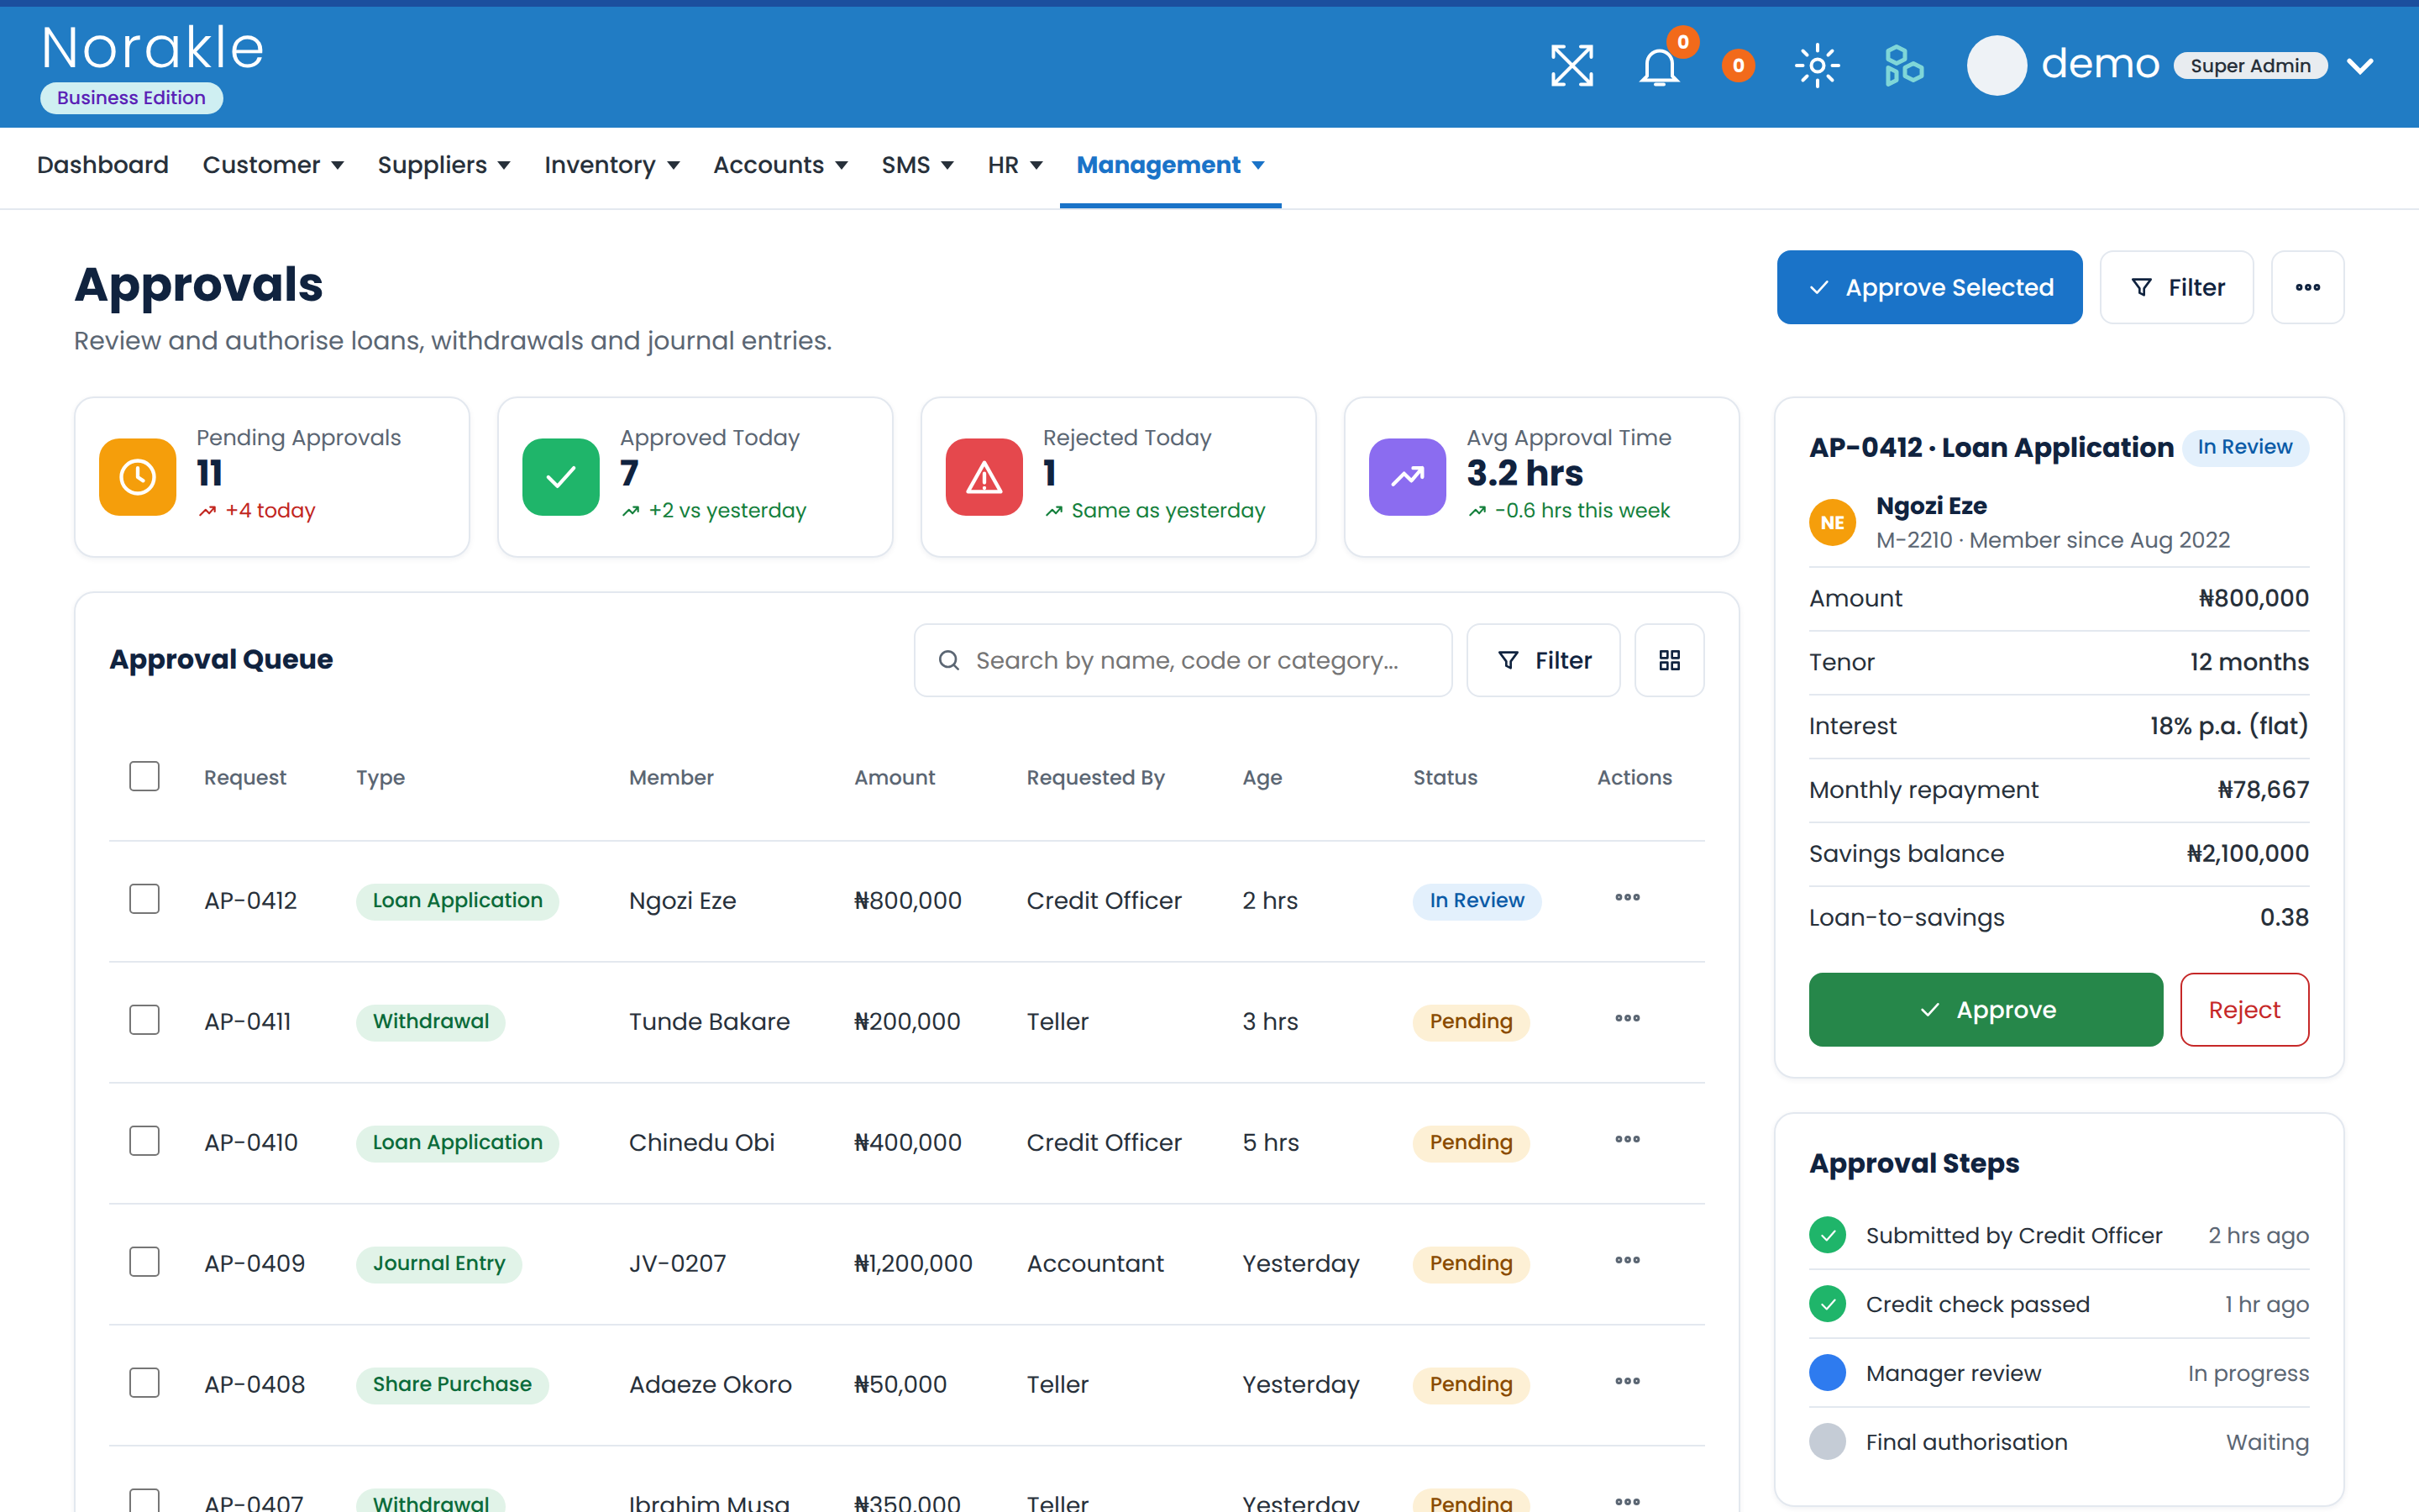The width and height of the screenshot is (2419, 1512).
Task: Reject the AP-0412 loan application
Action: pyautogui.click(x=2244, y=1010)
